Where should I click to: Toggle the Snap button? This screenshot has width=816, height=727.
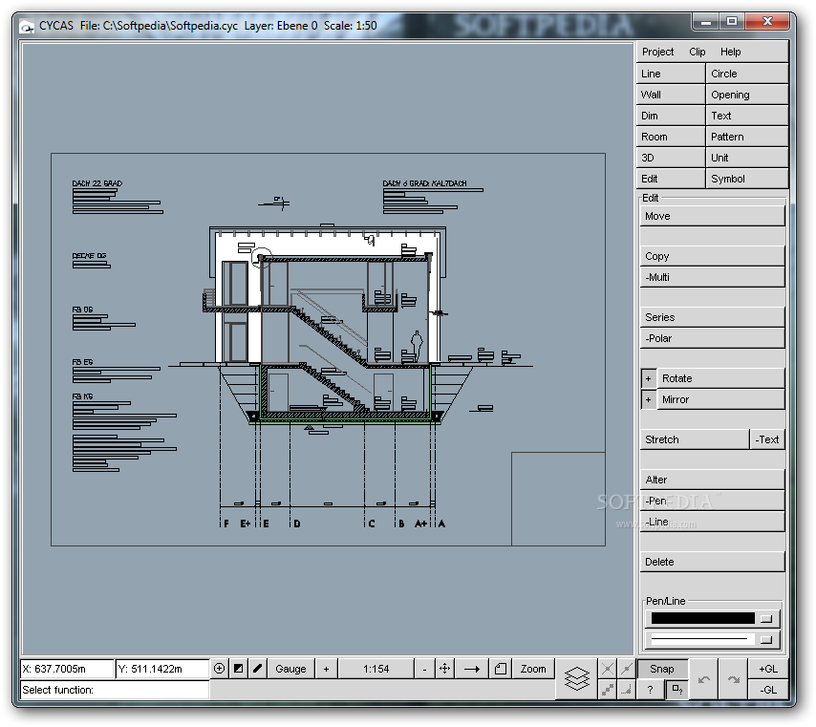[662, 669]
